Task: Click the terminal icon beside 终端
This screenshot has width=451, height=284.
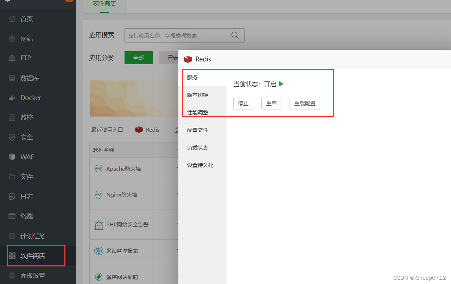Action: pyautogui.click(x=12, y=216)
